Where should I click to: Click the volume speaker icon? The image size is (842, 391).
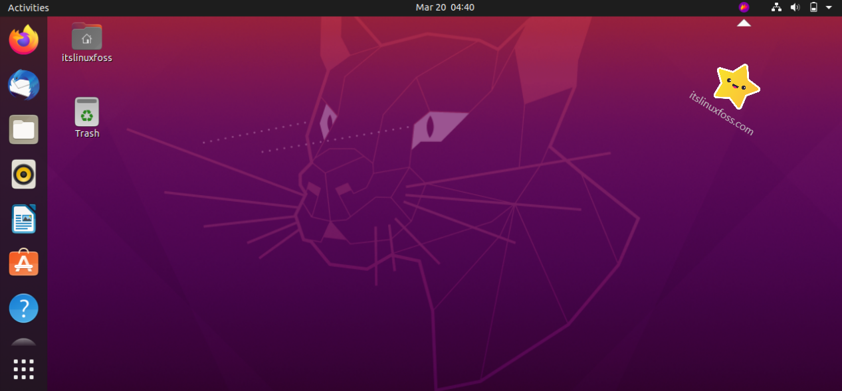(795, 7)
